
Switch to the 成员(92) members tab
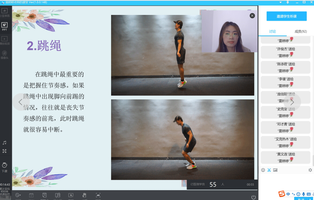[x=300, y=31]
